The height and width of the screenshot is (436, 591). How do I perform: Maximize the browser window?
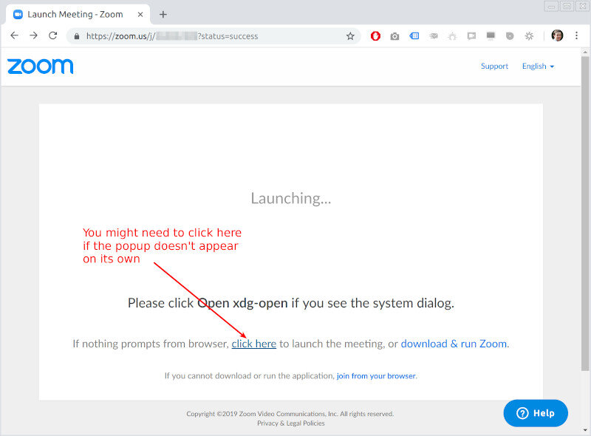pos(567,6)
